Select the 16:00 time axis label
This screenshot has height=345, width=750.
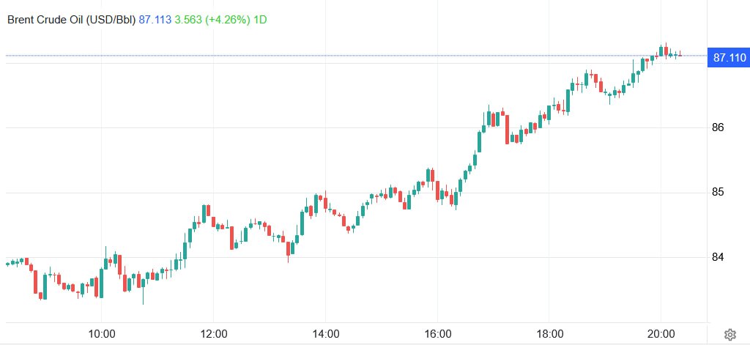(x=437, y=333)
